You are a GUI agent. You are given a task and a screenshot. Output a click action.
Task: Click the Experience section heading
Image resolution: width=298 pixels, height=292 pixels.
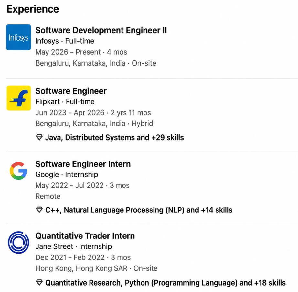click(33, 9)
